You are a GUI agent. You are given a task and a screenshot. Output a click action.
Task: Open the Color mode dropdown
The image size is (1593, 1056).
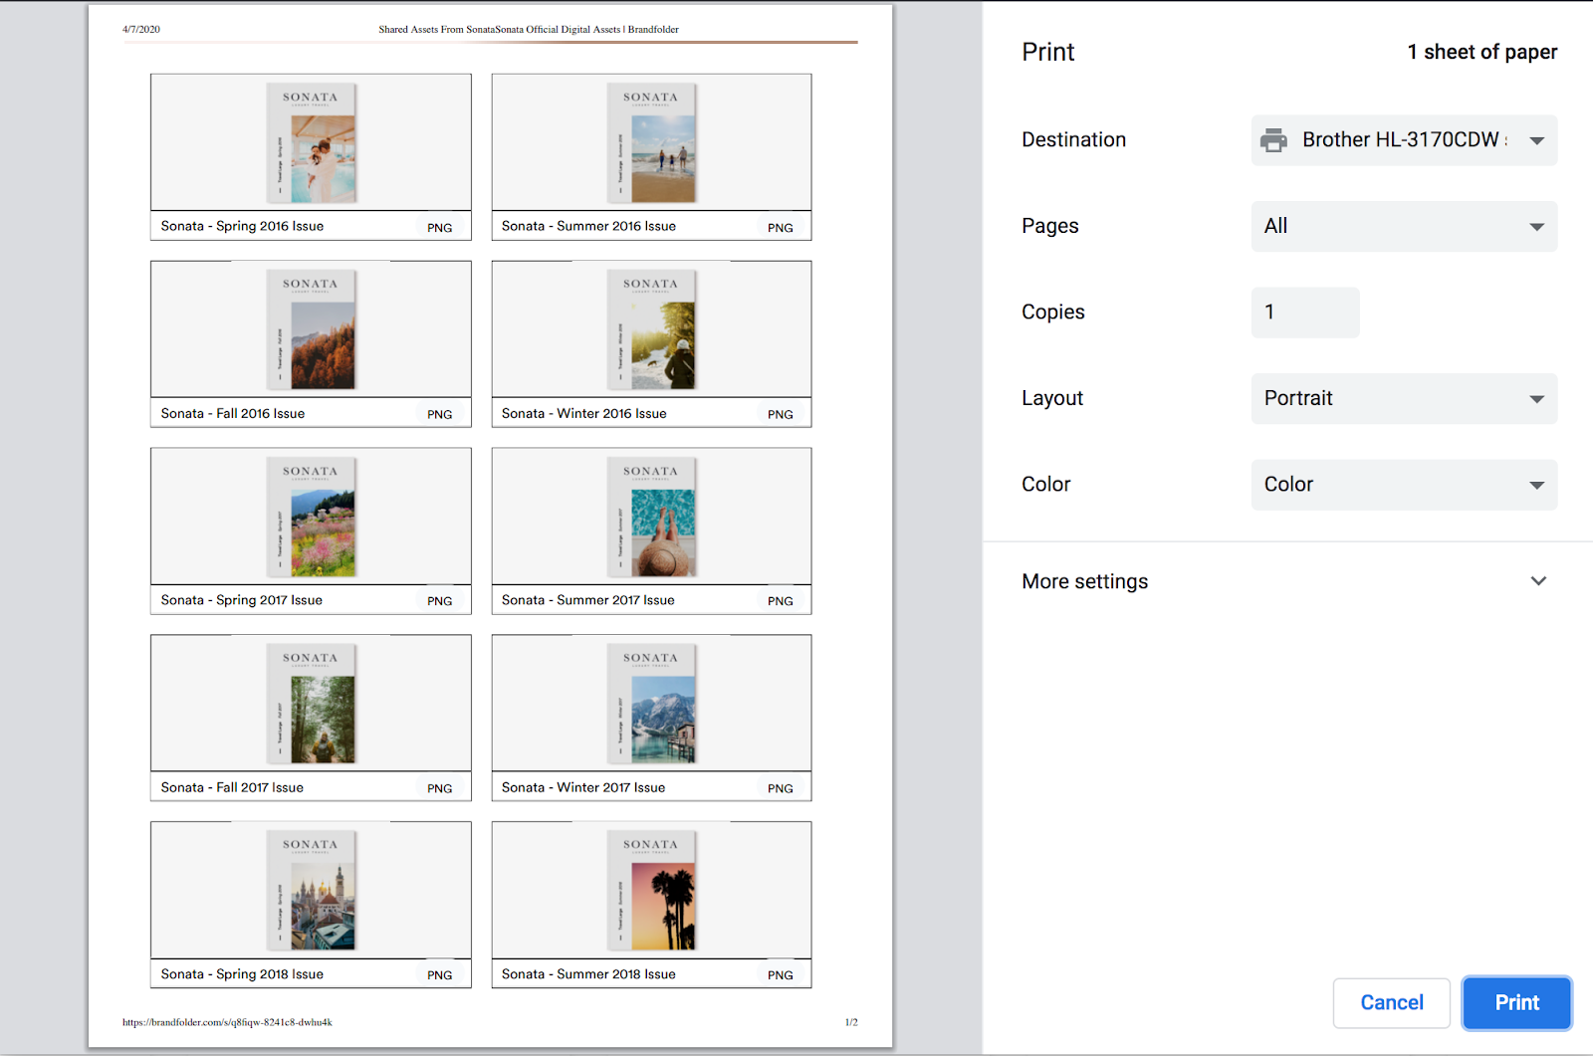click(x=1404, y=485)
